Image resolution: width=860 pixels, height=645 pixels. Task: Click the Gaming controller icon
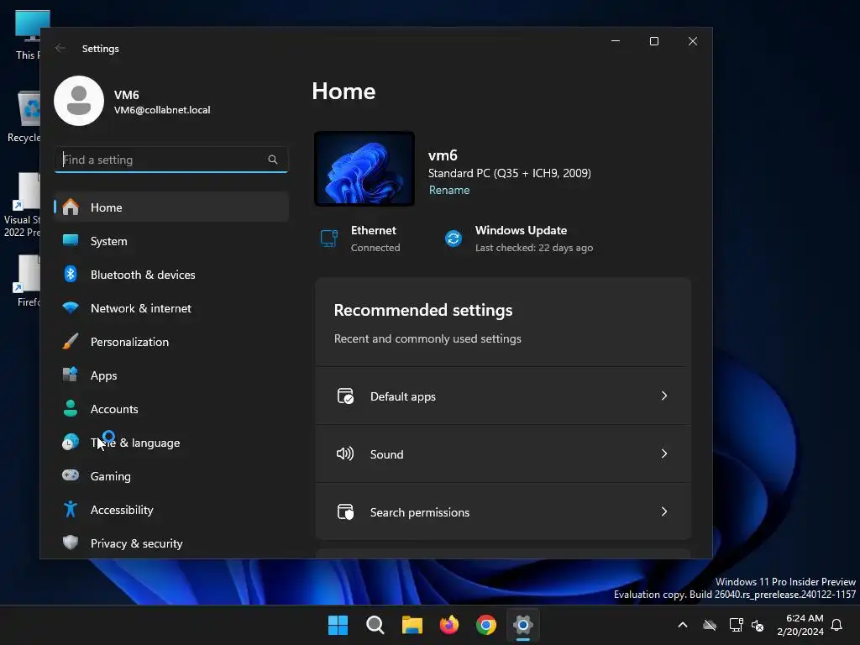71,475
